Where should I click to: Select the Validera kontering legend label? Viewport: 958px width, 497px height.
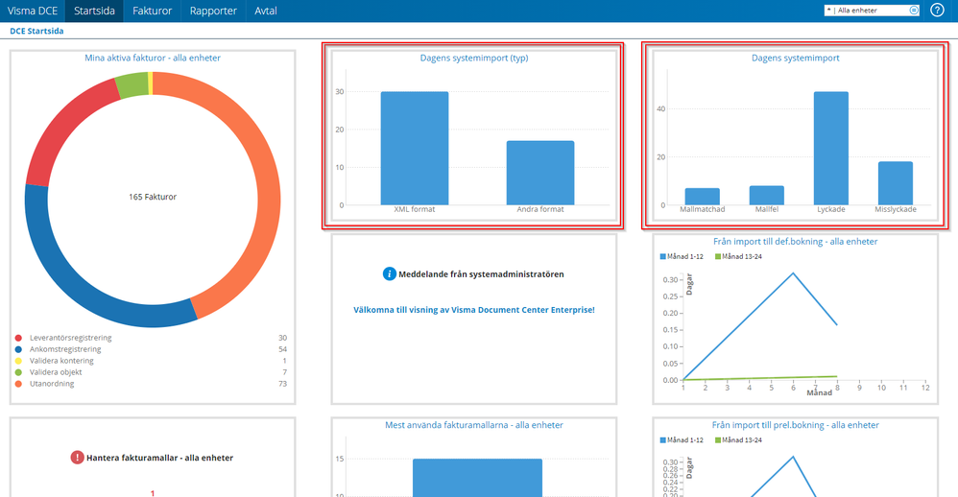[61, 361]
